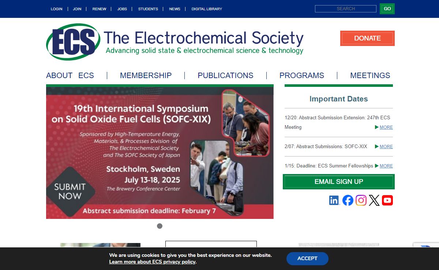This screenshot has height=270, width=439.
Task: Open the ECS LinkedIn page icon
Action: point(334,200)
